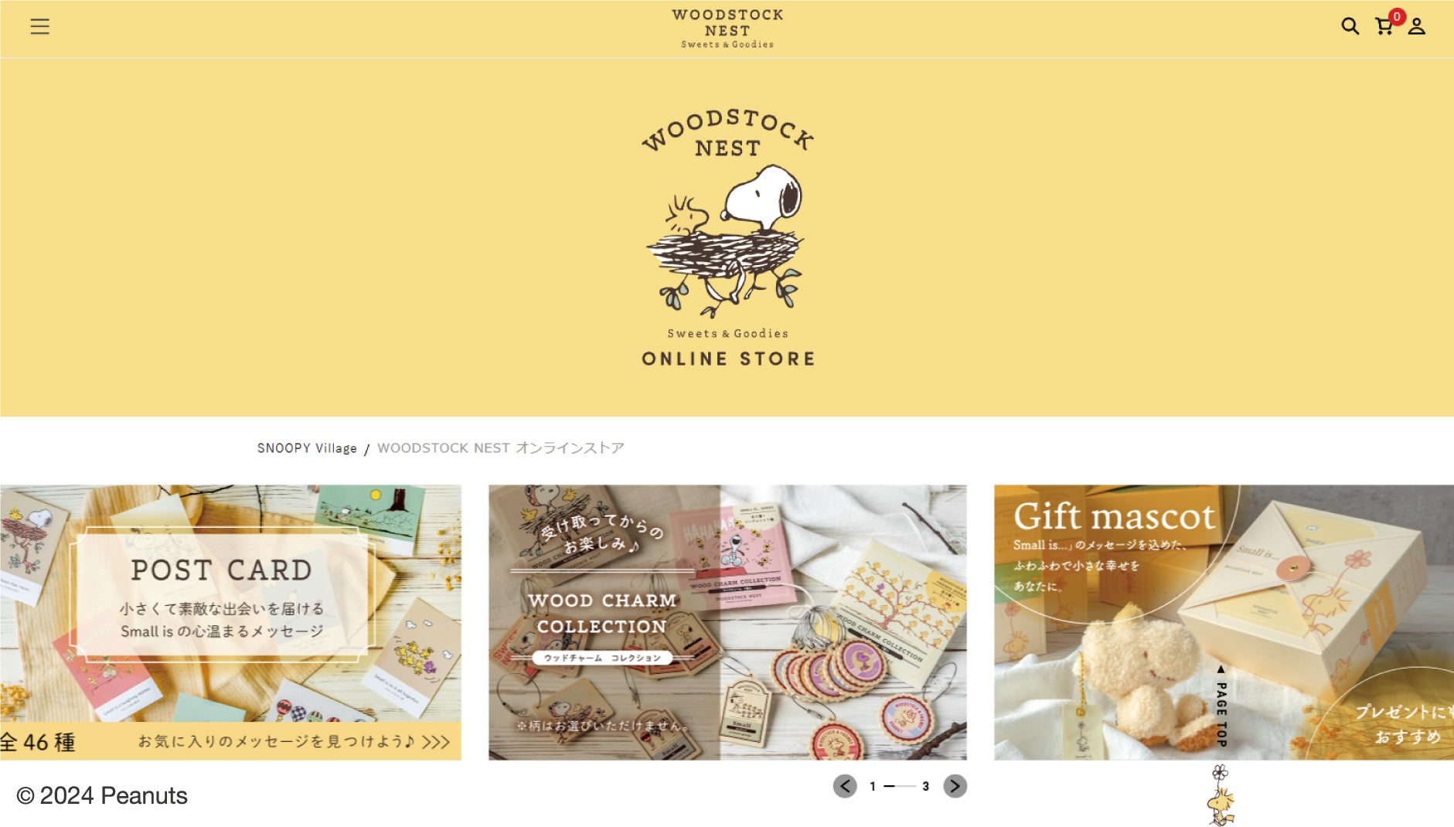This screenshot has height=827, width=1454.
Task: Click the SNOOPY Village breadcrumb link
Action: (x=307, y=448)
